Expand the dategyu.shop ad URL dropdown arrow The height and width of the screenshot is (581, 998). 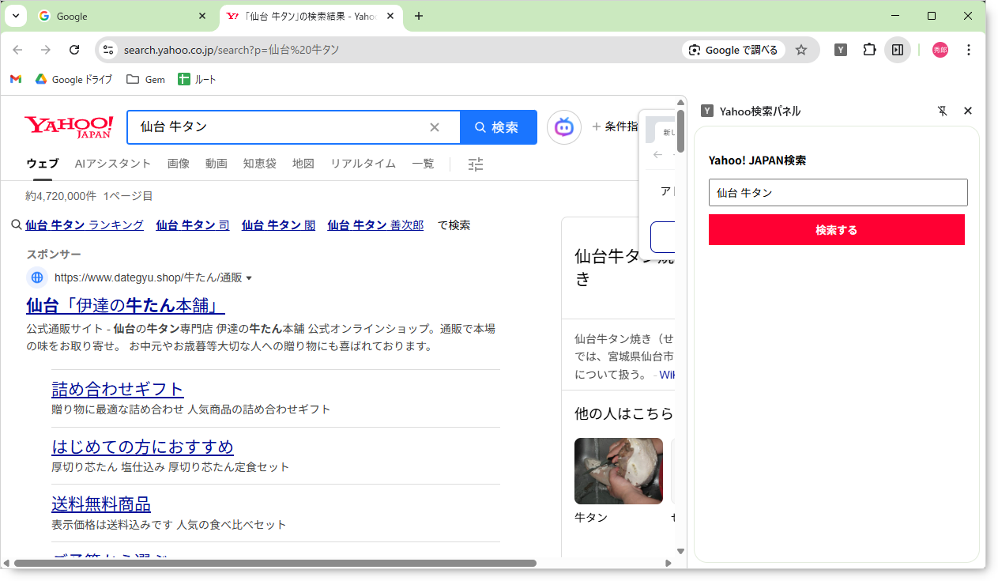(x=249, y=278)
